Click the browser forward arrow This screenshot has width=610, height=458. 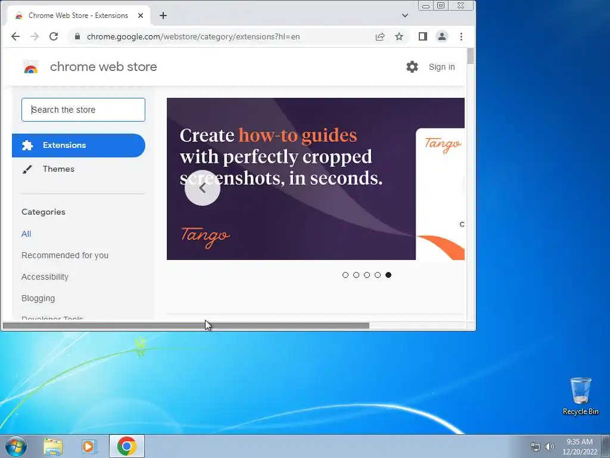click(x=35, y=36)
